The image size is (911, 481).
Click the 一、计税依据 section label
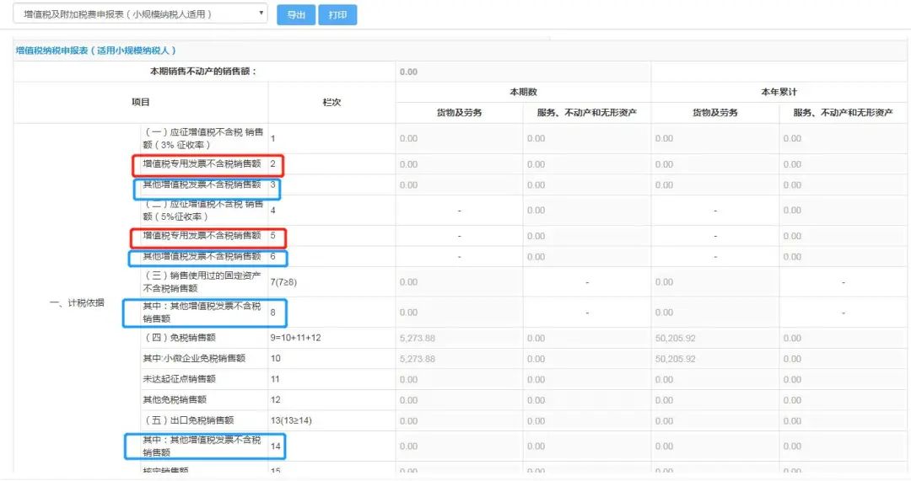[x=78, y=303]
